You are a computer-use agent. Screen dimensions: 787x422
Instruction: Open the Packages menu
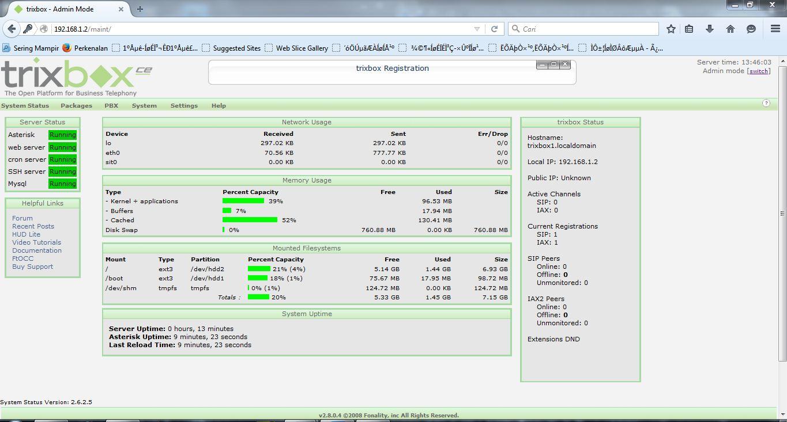76,105
